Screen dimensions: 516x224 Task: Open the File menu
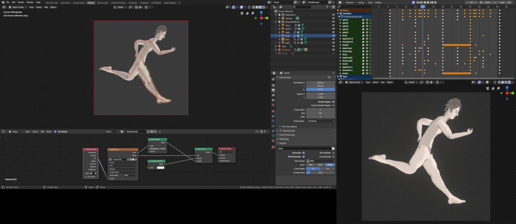coord(8,2)
